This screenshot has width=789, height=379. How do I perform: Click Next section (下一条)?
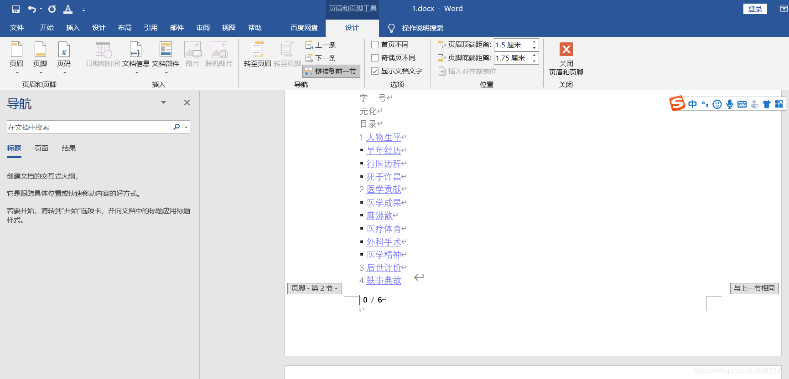tap(321, 58)
